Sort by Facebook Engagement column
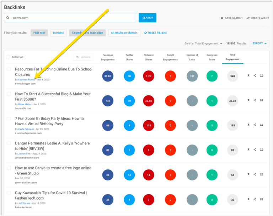Viewport: 273px width, 216px height. click(x=108, y=57)
